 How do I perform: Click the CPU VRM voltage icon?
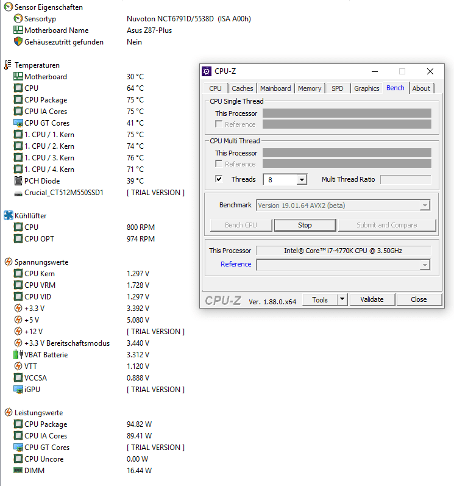pyautogui.click(x=18, y=285)
